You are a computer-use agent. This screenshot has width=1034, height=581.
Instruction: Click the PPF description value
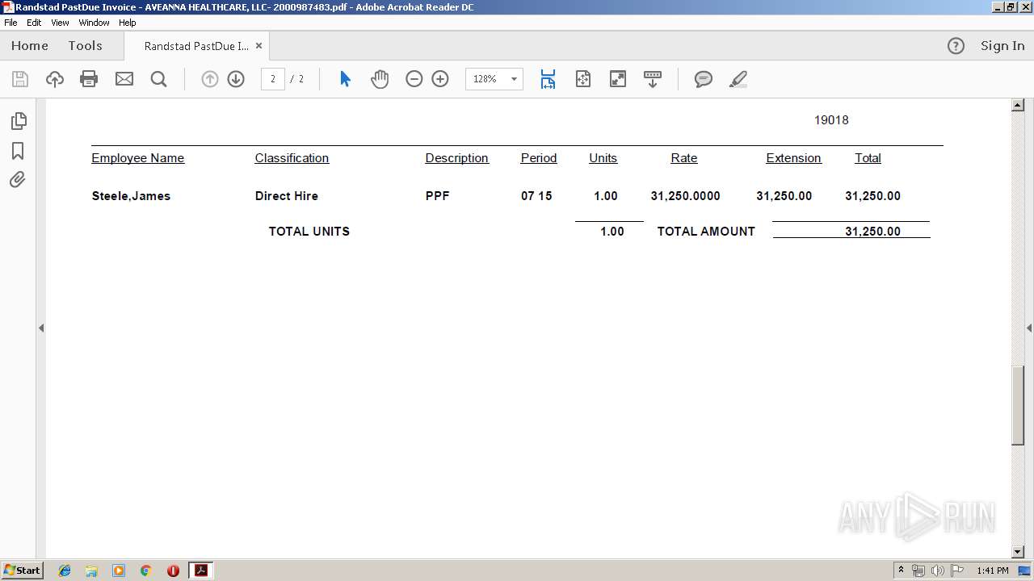pos(438,196)
